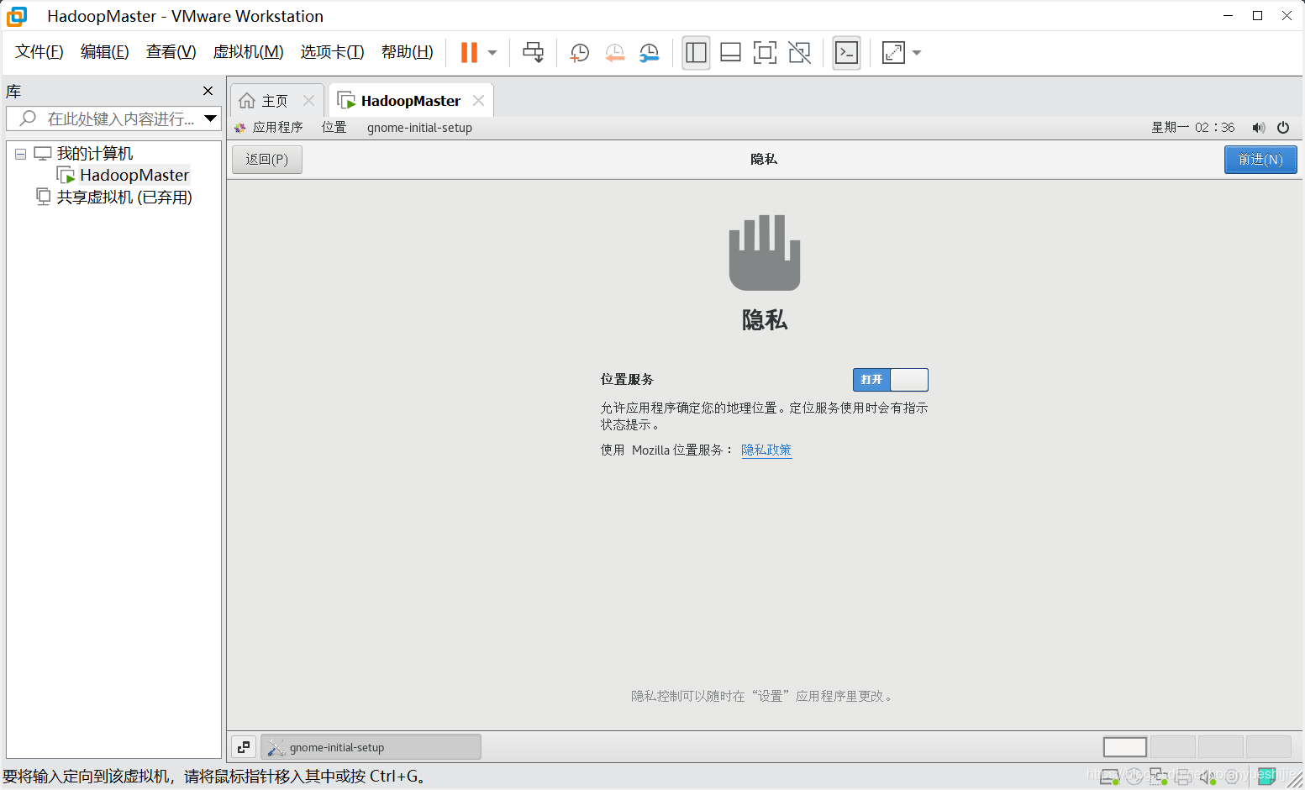Toggle the library sidebar view
This screenshot has width=1305, height=790.
(x=696, y=52)
